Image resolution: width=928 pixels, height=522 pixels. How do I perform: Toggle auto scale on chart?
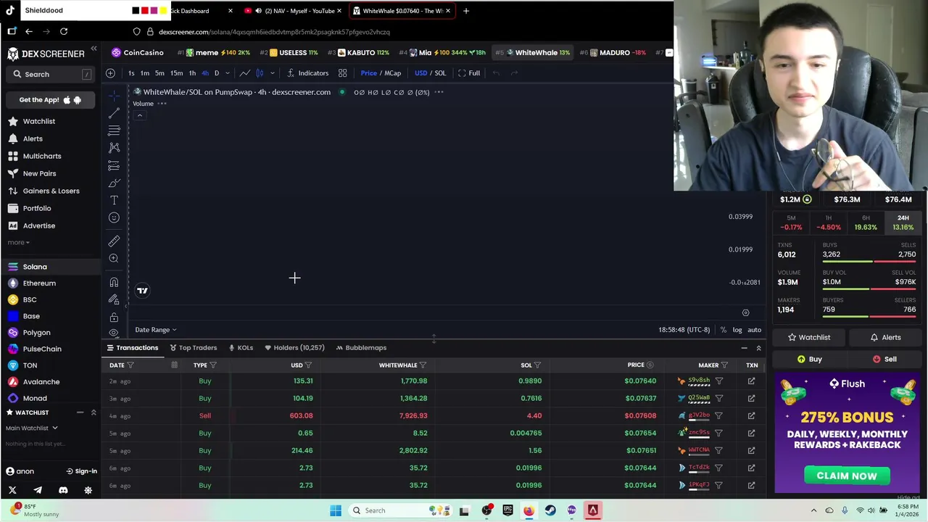pyautogui.click(x=754, y=330)
